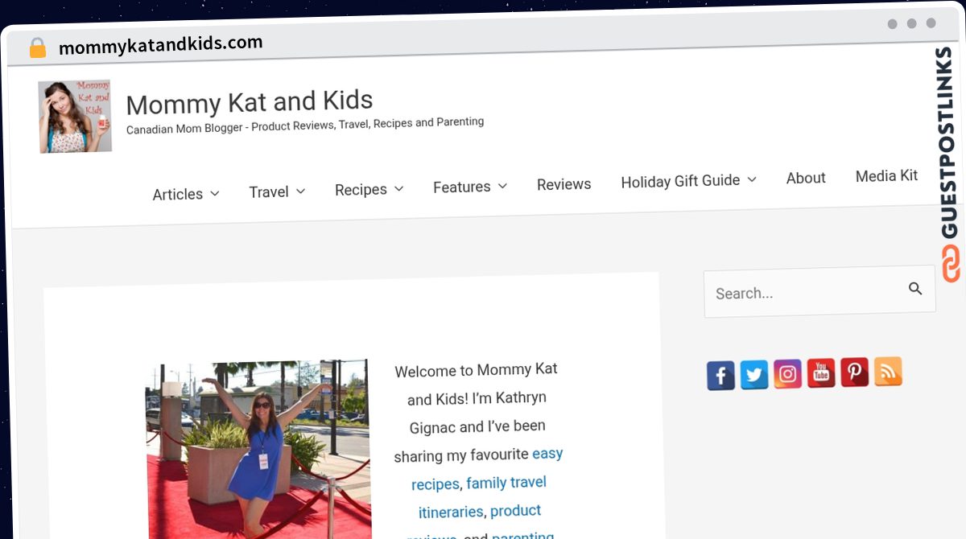Open the Pinterest social icon
The width and height of the screenshot is (966, 539).
[855, 372]
